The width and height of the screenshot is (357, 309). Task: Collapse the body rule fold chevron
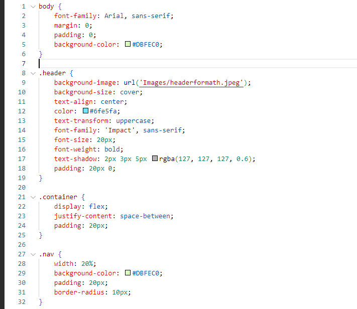[33, 7]
